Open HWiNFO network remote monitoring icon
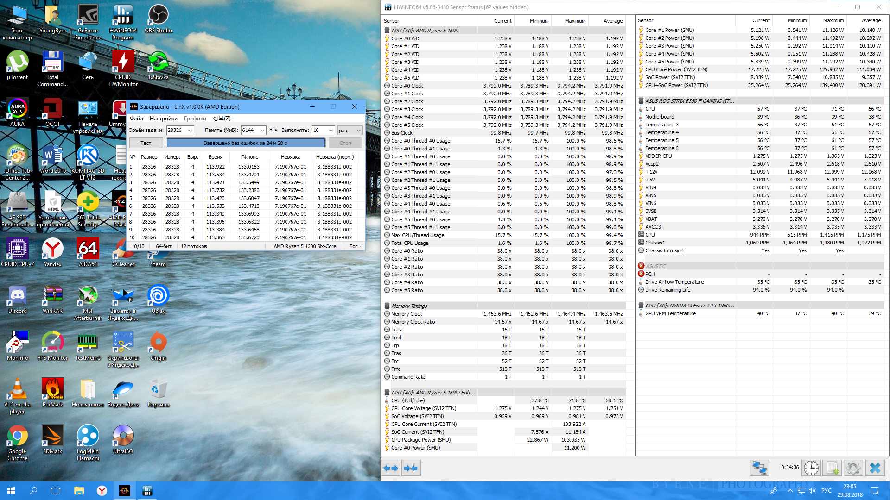 pyautogui.click(x=759, y=468)
